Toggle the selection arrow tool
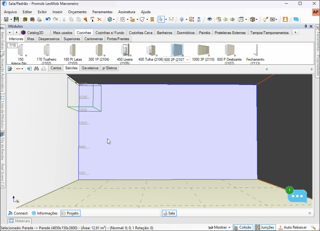Viewport: 320px width, 231px height. 161,19
